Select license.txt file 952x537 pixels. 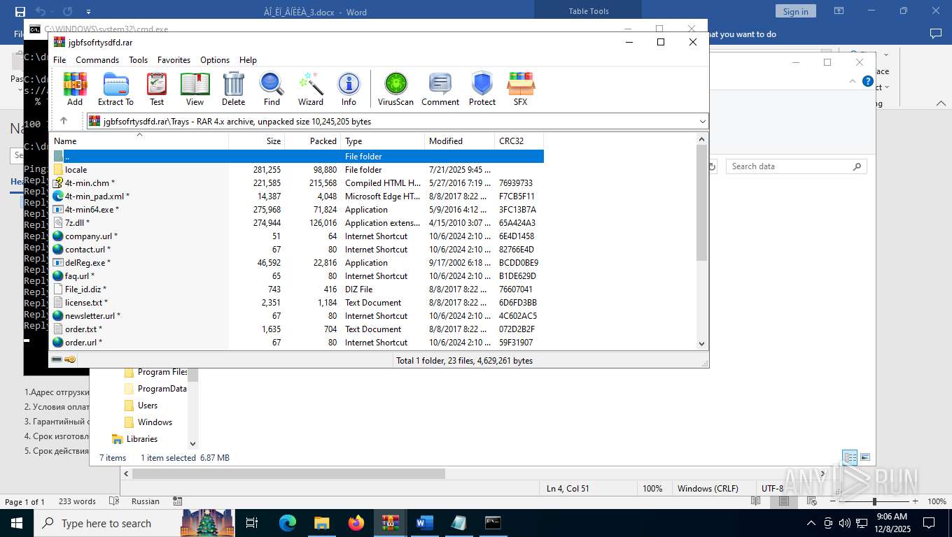click(x=297, y=303)
